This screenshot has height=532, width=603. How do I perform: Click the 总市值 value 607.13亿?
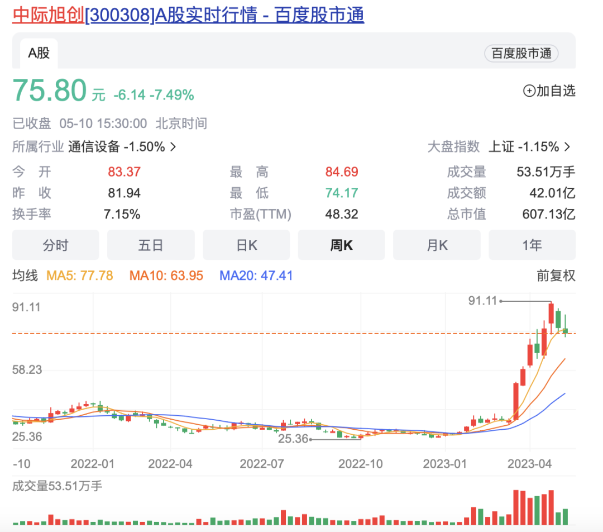549,214
